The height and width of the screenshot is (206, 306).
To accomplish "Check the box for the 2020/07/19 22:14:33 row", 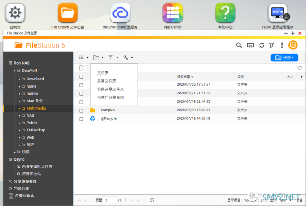I will (x=81, y=102).
